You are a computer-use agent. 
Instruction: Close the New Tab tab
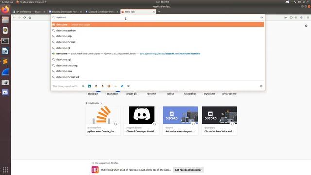(154, 12)
